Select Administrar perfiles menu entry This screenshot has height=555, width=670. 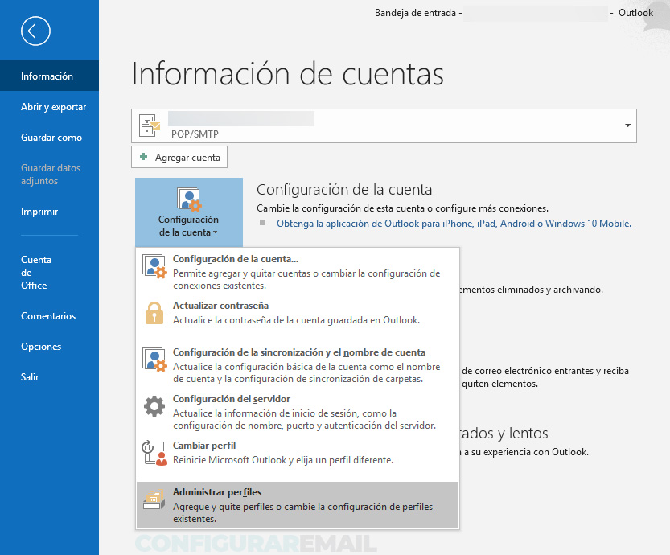click(298, 505)
